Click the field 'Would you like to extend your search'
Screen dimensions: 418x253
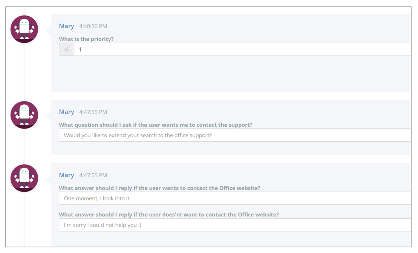pyautogui.click(x=235, y=135)
